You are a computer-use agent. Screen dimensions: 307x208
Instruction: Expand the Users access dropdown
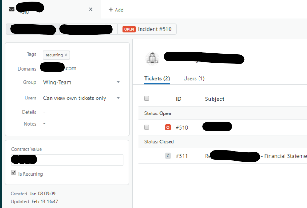[x=118, y=98]
